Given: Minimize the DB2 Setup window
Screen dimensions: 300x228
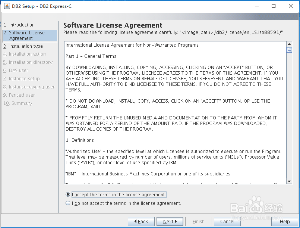Looking at the screenshot, I should tap(257, 6).
